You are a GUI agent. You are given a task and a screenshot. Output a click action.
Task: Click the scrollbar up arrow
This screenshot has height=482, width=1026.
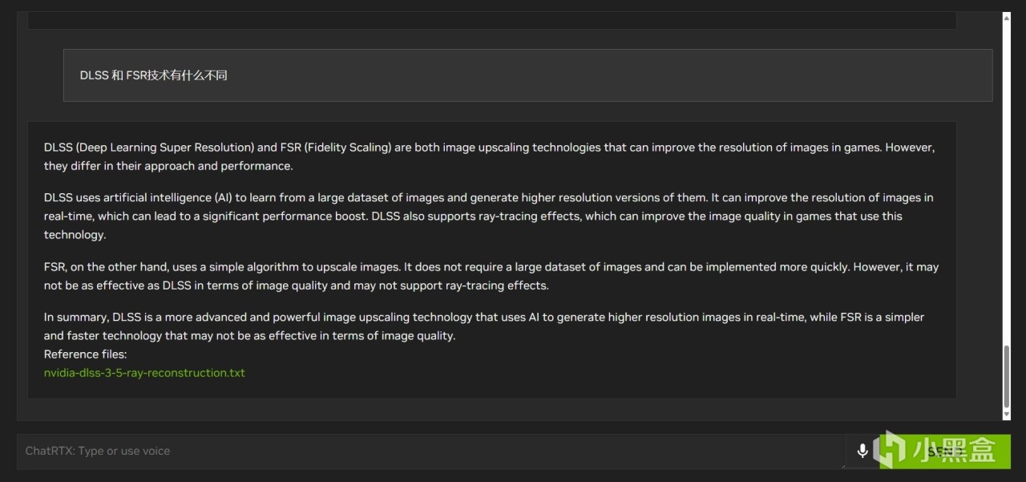click(x=1007, y=18)
